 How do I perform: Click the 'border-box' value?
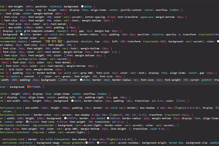pos(176,143)
